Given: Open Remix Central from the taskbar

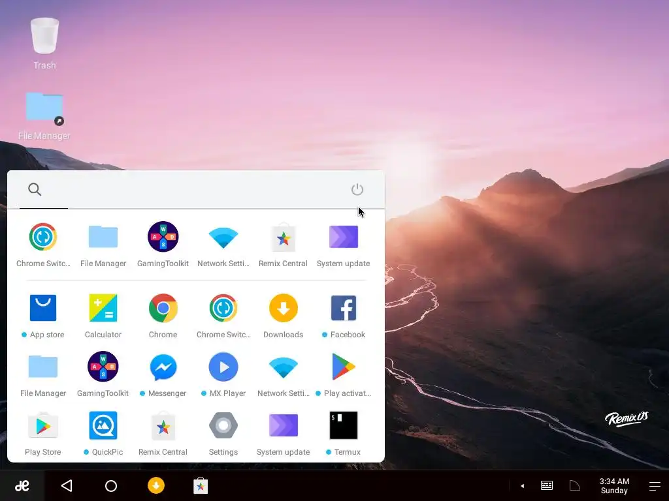Looking at the screenshot, I should pos(201,485).
